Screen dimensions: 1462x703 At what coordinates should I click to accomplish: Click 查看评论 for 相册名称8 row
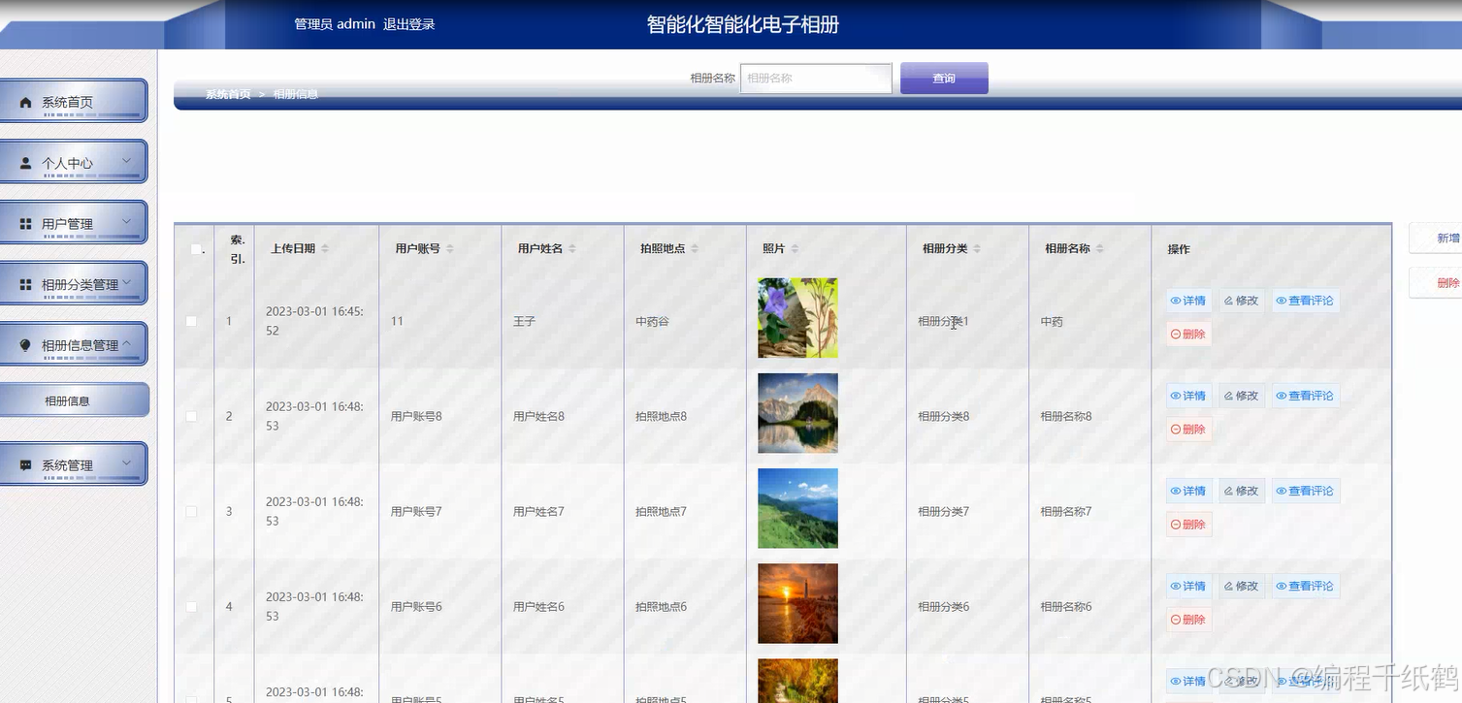[1305, 396]
